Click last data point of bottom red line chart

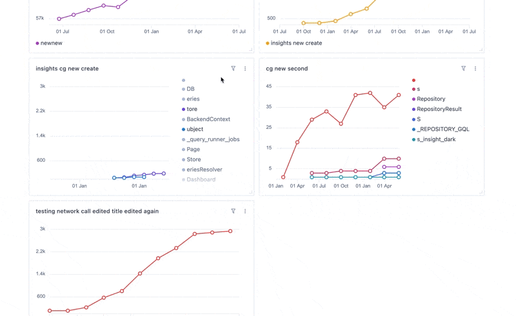click(230, 231)
